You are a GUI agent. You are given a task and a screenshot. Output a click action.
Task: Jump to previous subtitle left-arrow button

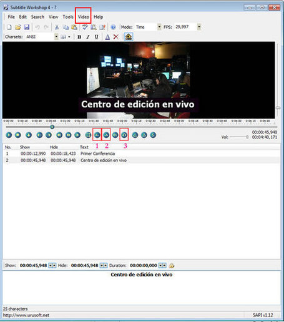coord(39,135)
